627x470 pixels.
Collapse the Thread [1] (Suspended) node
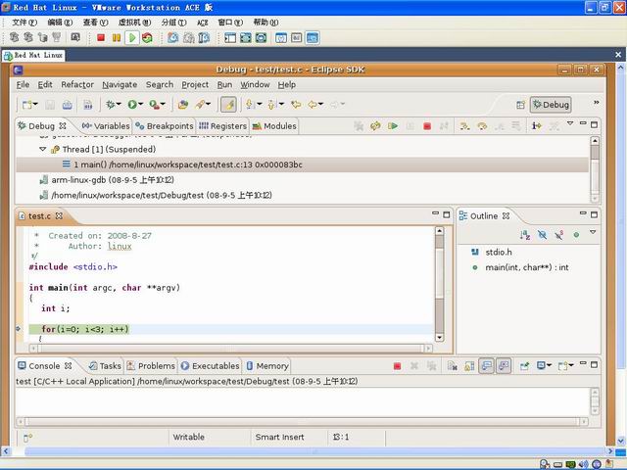point(43,149)
